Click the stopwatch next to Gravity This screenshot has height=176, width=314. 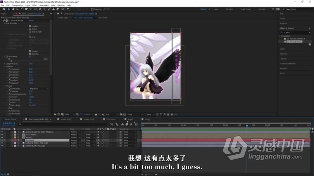[10, 97]
